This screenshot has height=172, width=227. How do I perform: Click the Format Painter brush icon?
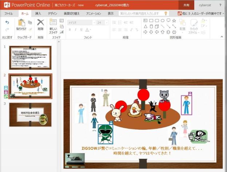point(30,30)
